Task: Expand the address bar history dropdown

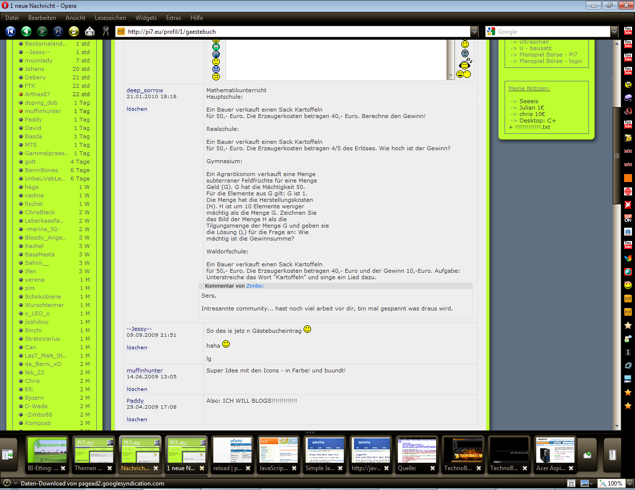Action: point(474,32)
